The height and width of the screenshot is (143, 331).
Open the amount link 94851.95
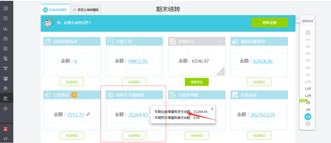pos(138,61)
